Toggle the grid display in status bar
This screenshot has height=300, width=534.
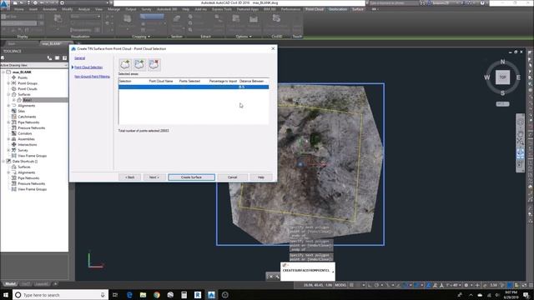tap(352, 285)
